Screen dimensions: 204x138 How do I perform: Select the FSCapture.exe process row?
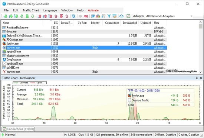pyautogui.click(x=84, y=39)
